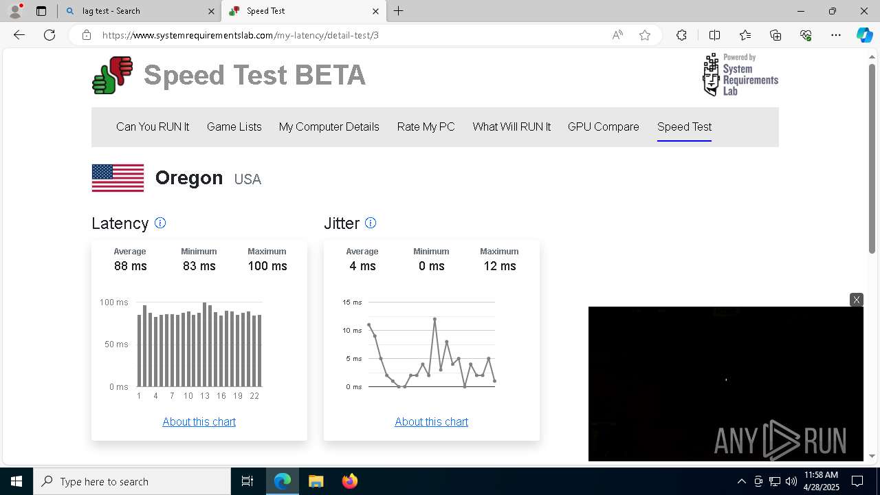Click the 'Oregon' location heading
This screenshot has width=880, height=495.
(x=189, y=177)
